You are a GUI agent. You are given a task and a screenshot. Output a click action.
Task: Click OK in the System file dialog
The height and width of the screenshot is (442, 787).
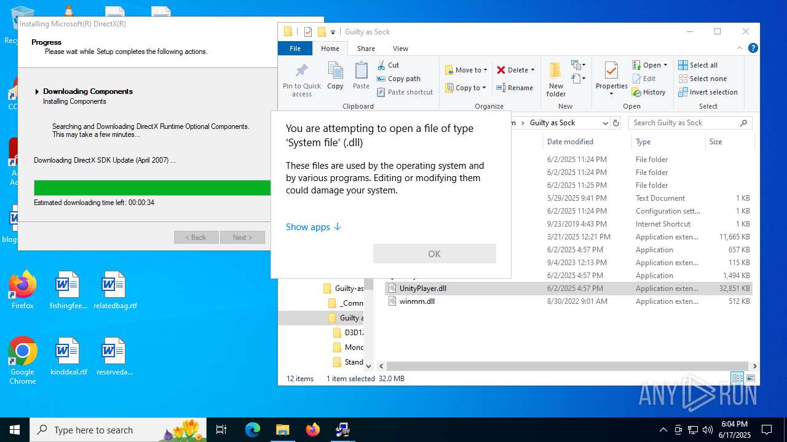(435, 254)
